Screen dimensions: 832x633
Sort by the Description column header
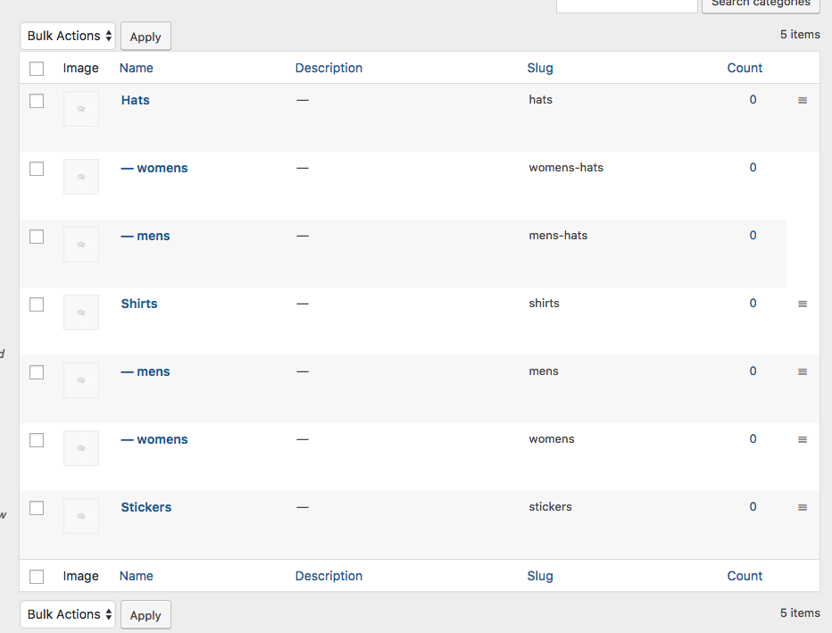329,68
